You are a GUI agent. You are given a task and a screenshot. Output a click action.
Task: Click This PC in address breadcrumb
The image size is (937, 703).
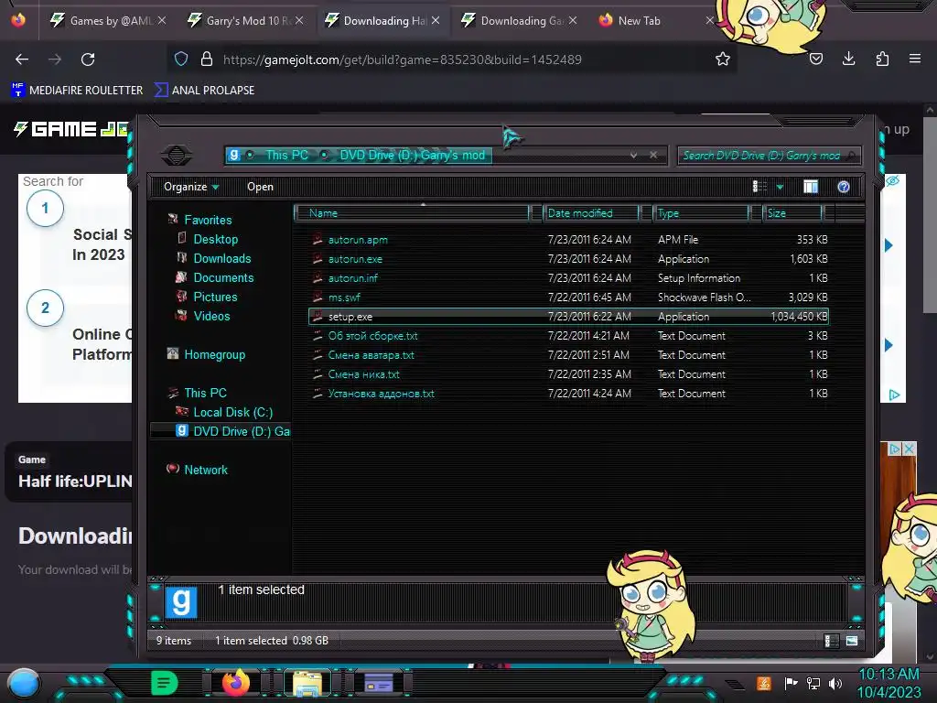(286, 155)
